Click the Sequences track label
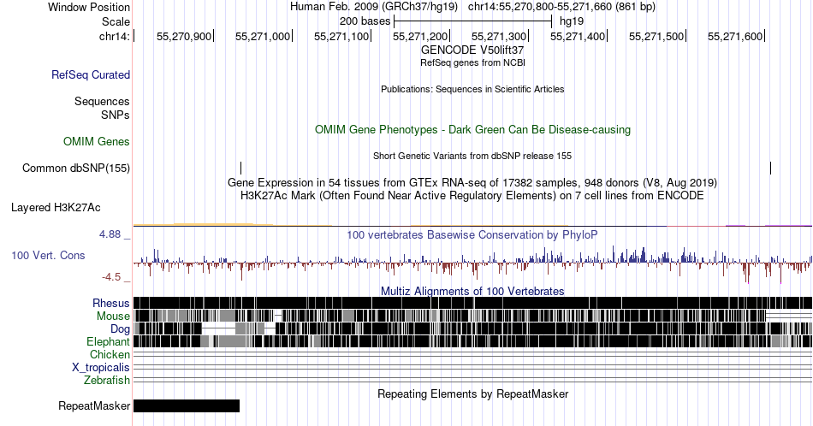 click(102, 101)
